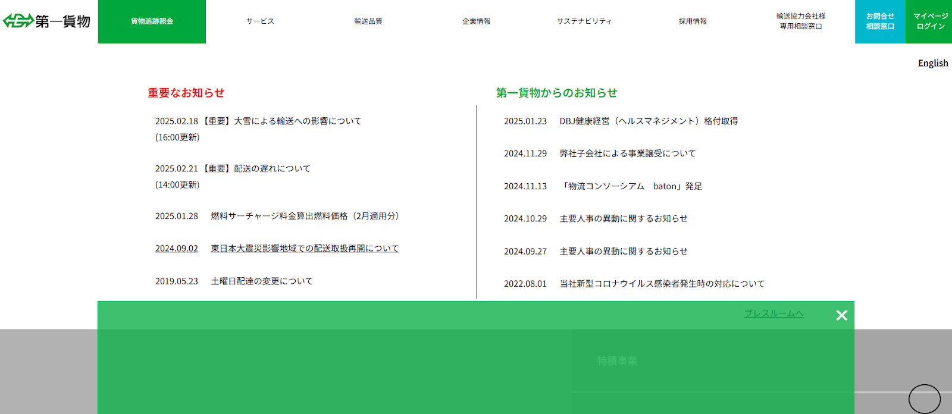
Task: Open the サービス menu
Action: tap(260, 21)
